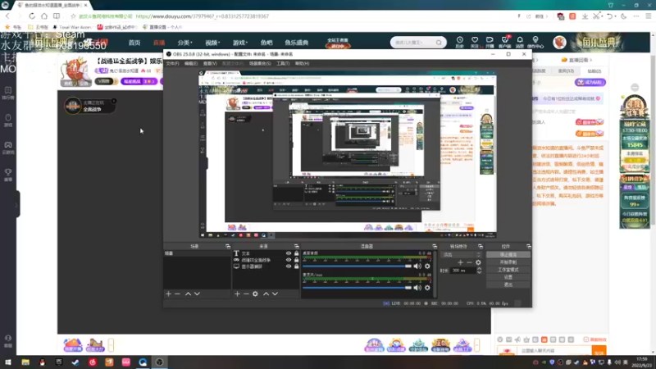
Task: Toggle visibility of the display capture source
Action: pos(289,266)
